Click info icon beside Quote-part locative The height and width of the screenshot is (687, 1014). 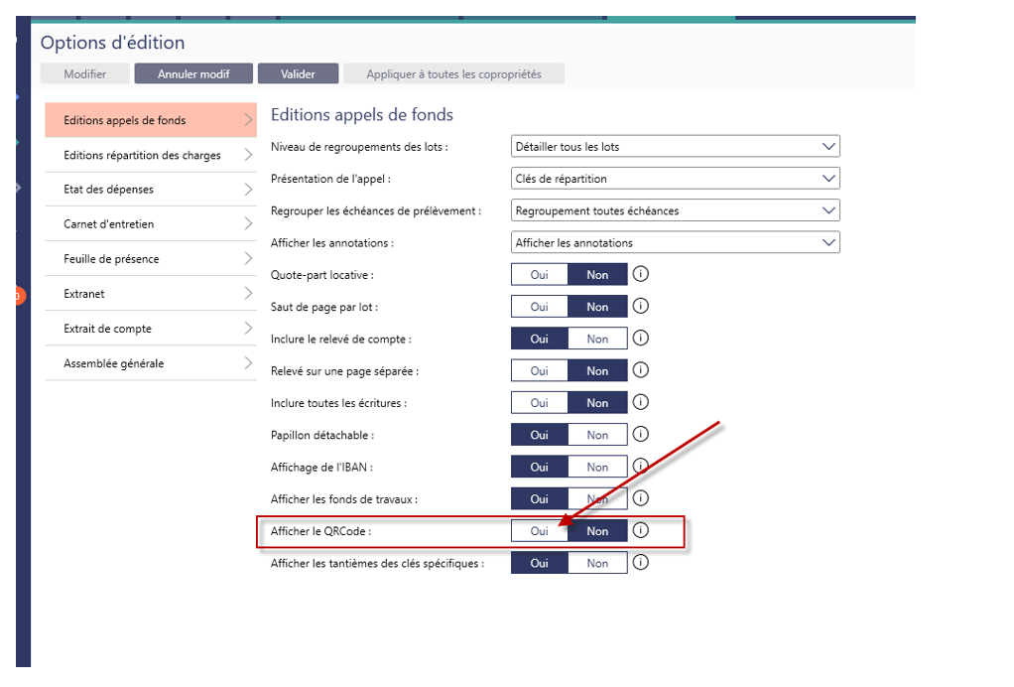[x=641, y=275]
